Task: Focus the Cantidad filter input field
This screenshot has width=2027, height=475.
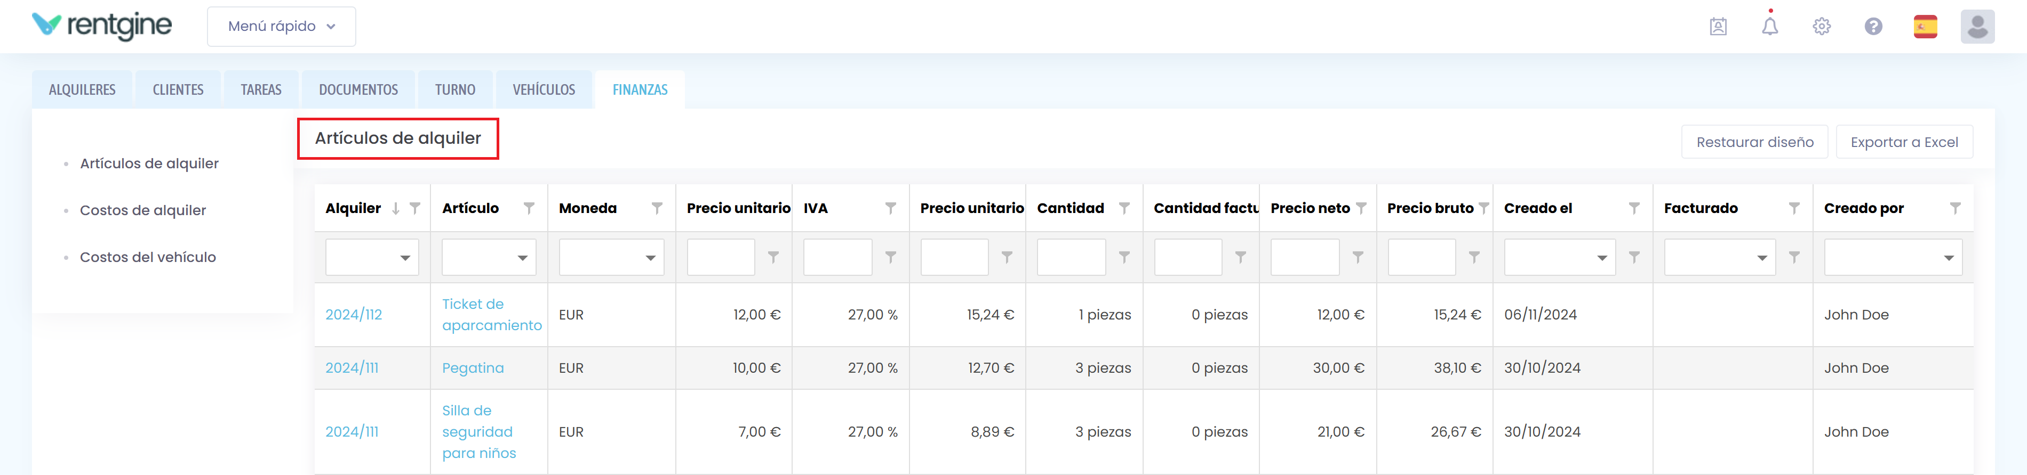Action: pyautogui.click(x=1071, y=258)
